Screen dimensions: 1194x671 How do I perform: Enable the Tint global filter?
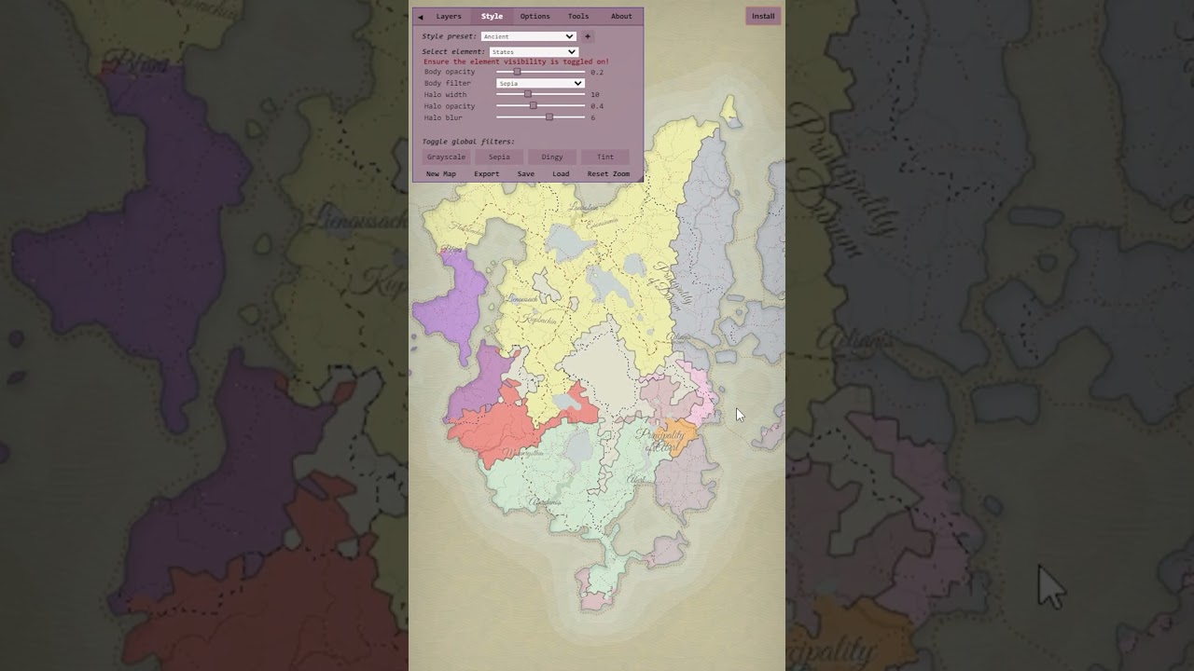tap(605, 157)
